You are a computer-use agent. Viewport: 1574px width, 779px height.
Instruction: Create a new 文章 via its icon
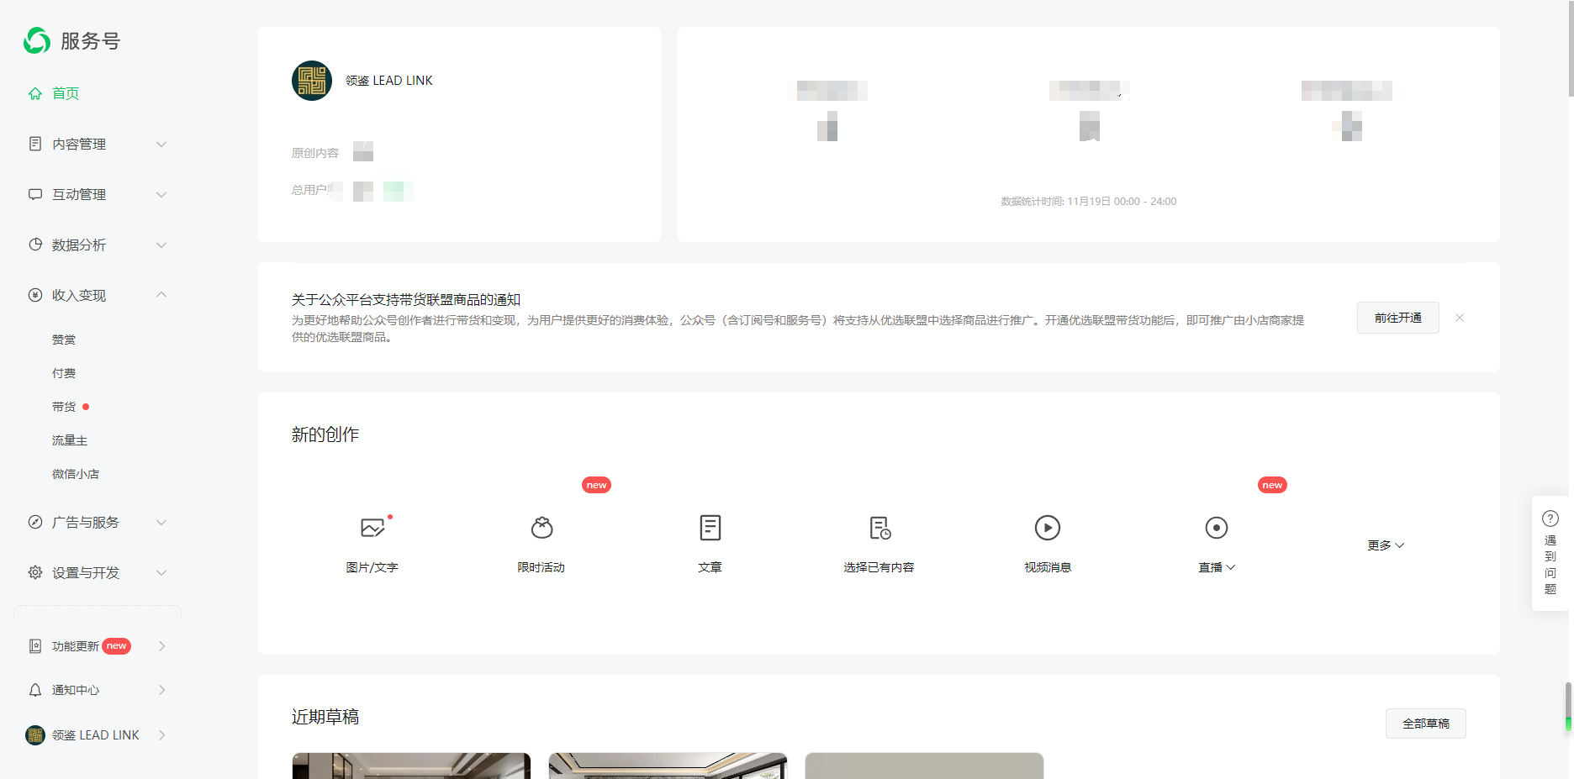[x=710, y=528]
